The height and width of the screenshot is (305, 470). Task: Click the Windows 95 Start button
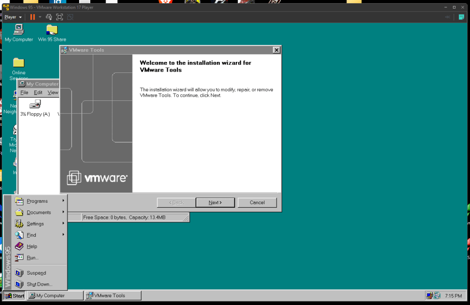pyautogui.click(x=14, y=296)
